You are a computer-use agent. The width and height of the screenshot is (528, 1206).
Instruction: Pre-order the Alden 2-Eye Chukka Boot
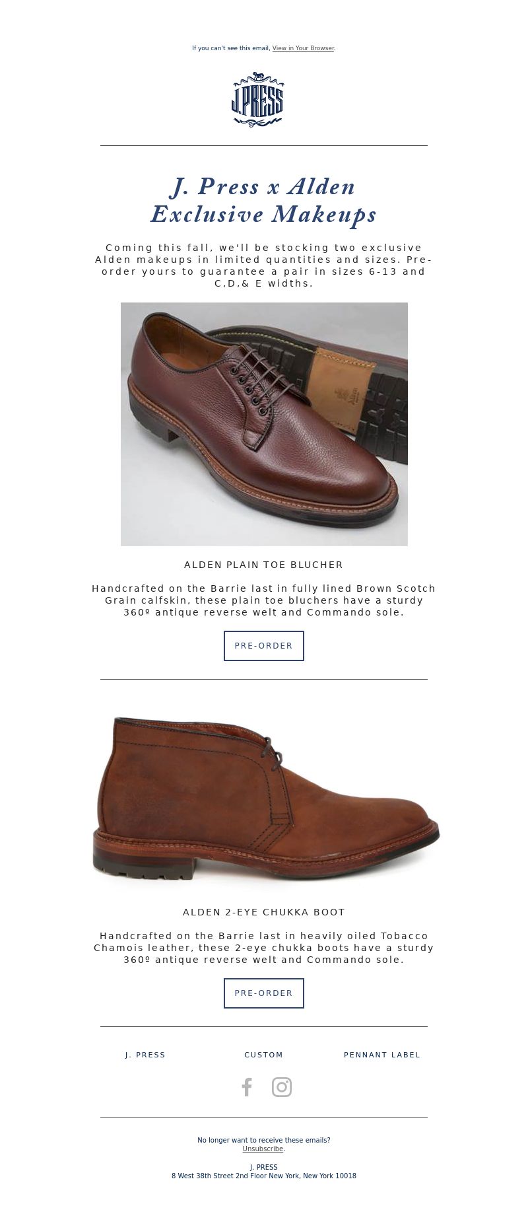tap(264, 993)
